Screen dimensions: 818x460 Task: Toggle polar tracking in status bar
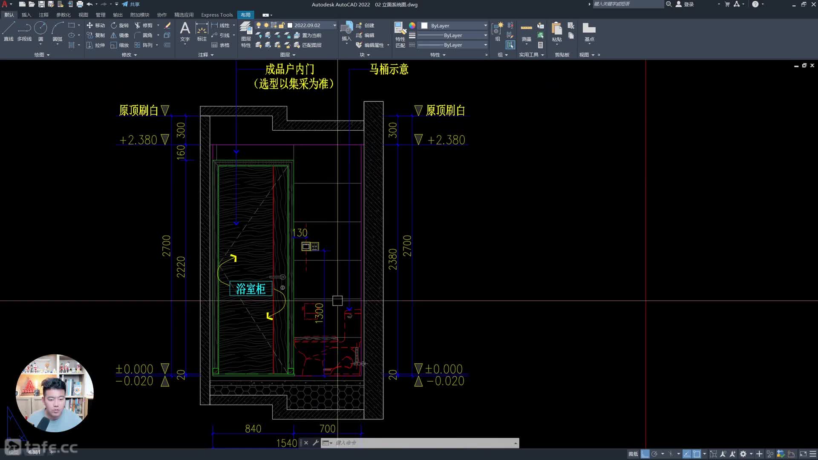pyautogui.click(x=655, y=454)
